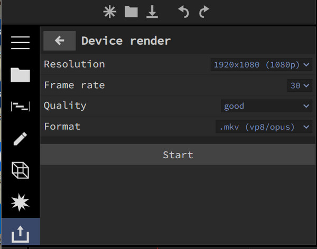The width and height of the screenshot is (317, 249).
Task: Select the pencil edit tool
Action: (x=20, y=139)
